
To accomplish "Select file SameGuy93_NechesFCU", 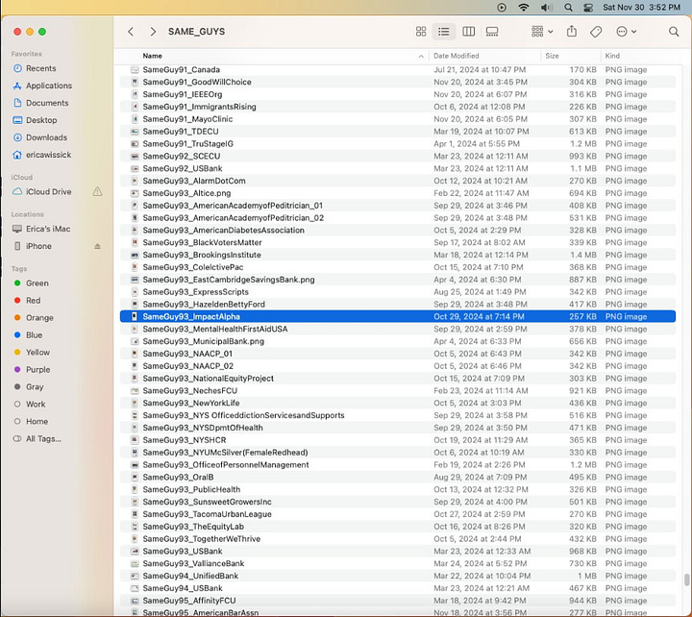I will pyautogui.click(x=398, y=390).
